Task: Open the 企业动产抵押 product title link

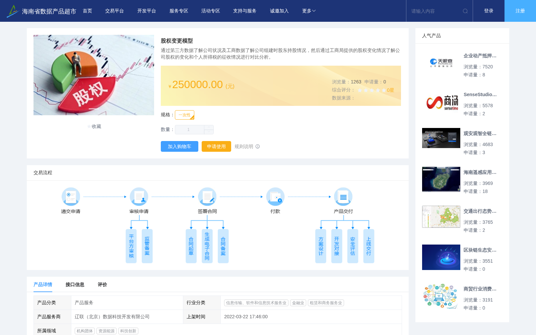Action: pos(480,56)
